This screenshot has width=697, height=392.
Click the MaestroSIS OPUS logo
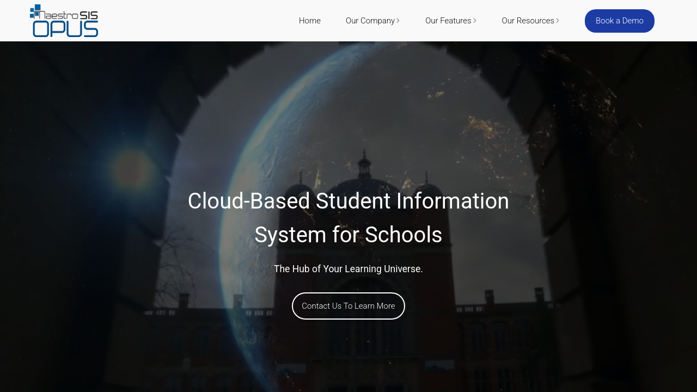tap(64, 21)
